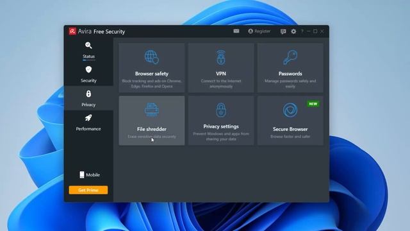Image resolution: width=410 pixels, height=231 pixels.
Task: Click the Secure Browser logo icon
Action: (x=290, y=110)
